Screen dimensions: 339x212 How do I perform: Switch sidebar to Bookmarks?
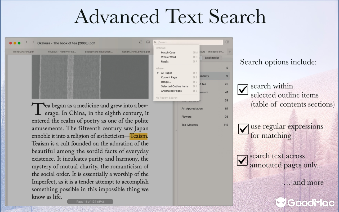[x=212, y=58]
